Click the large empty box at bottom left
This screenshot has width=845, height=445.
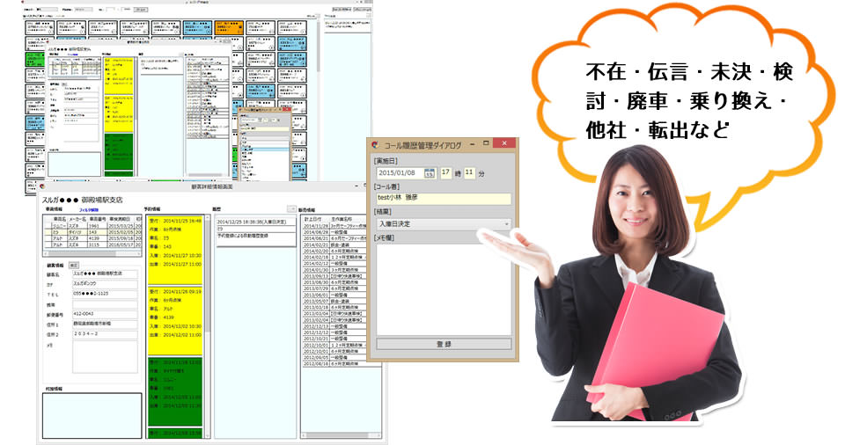[x=92, y=415]
